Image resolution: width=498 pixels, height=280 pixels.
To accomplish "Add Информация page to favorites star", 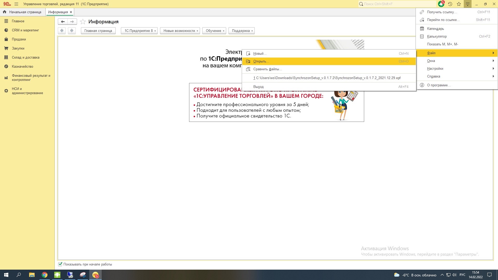I will point(83,22).
